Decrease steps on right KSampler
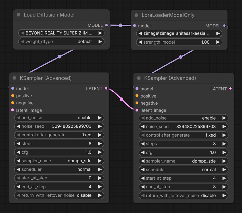Viewport: 242px width, 213px height. click(143, 144)
